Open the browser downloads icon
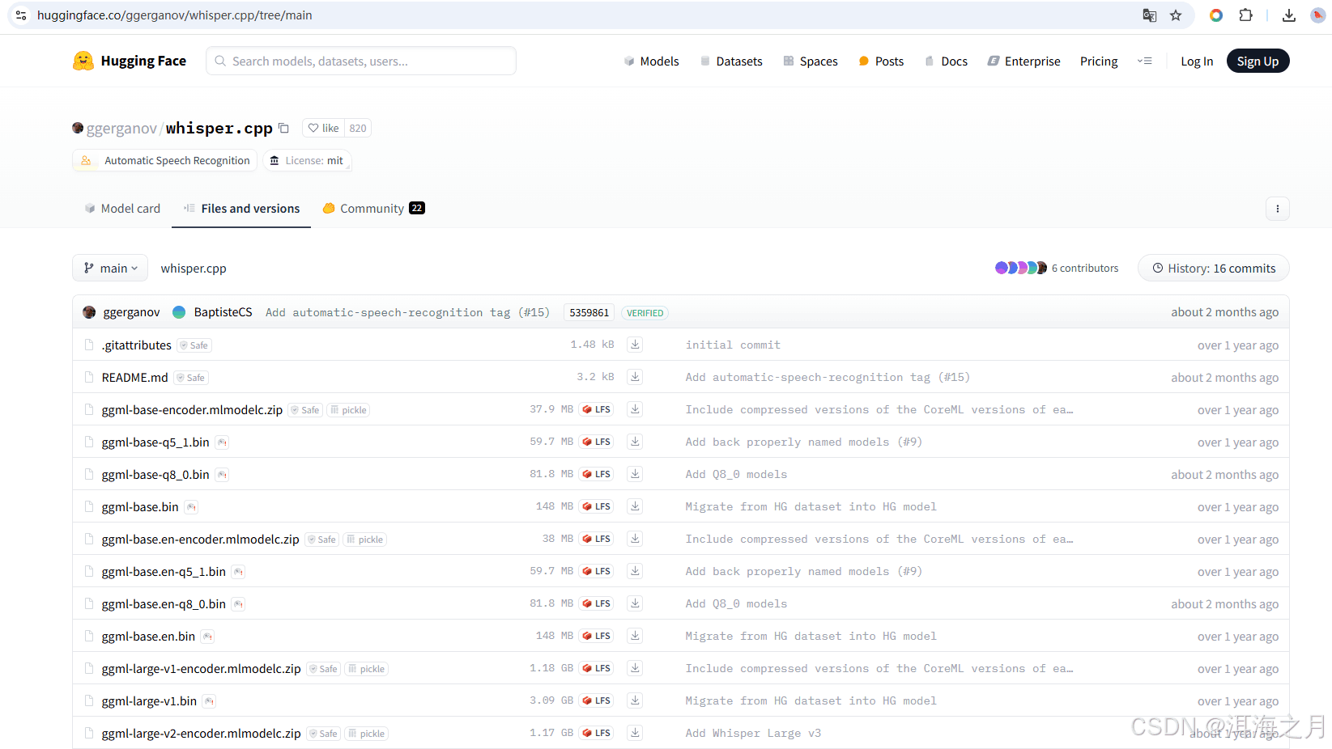Screen dimensions: 1332x749 tap(1288, 15)
